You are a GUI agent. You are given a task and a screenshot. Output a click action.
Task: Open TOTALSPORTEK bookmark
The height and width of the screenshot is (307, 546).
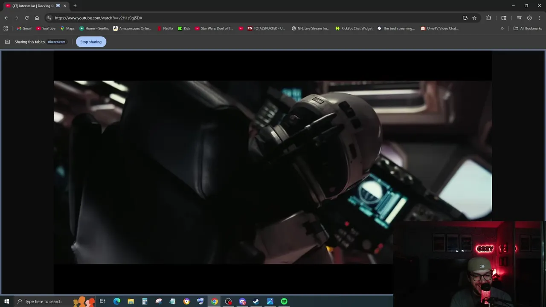point(266,29)
